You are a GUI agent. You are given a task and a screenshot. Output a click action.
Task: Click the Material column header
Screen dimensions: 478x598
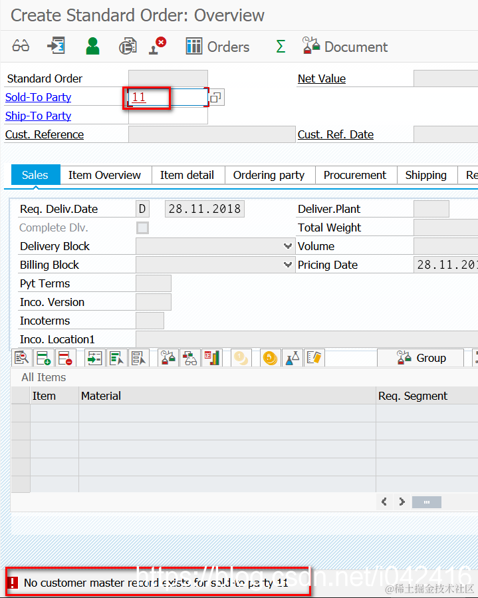[x=227, y=396]
